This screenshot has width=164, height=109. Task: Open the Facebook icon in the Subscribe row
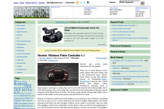click(x=88, y=2)
